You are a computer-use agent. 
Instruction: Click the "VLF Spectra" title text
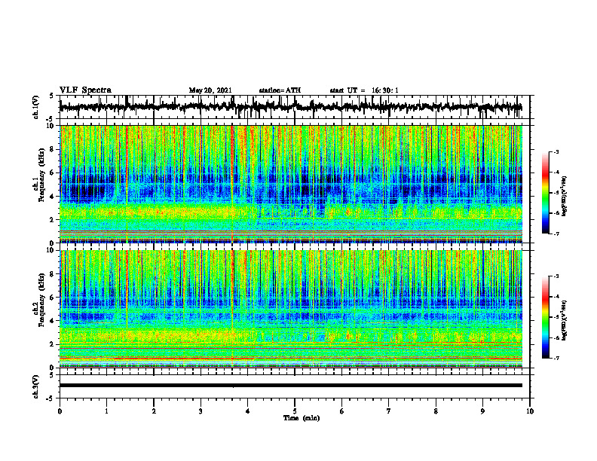[85, 90]
